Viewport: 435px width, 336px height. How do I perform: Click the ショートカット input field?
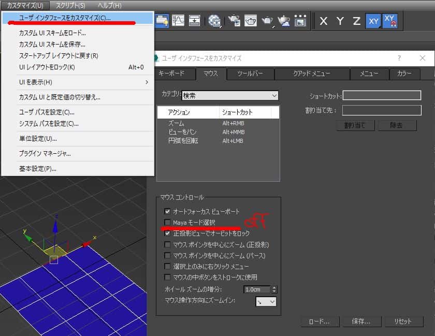pos(382,95)
